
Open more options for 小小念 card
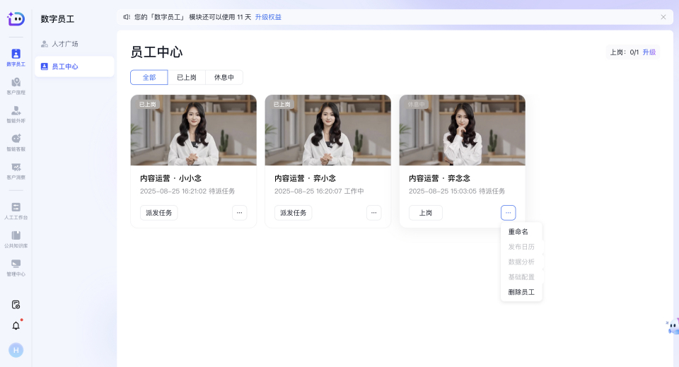click(239, 213)
